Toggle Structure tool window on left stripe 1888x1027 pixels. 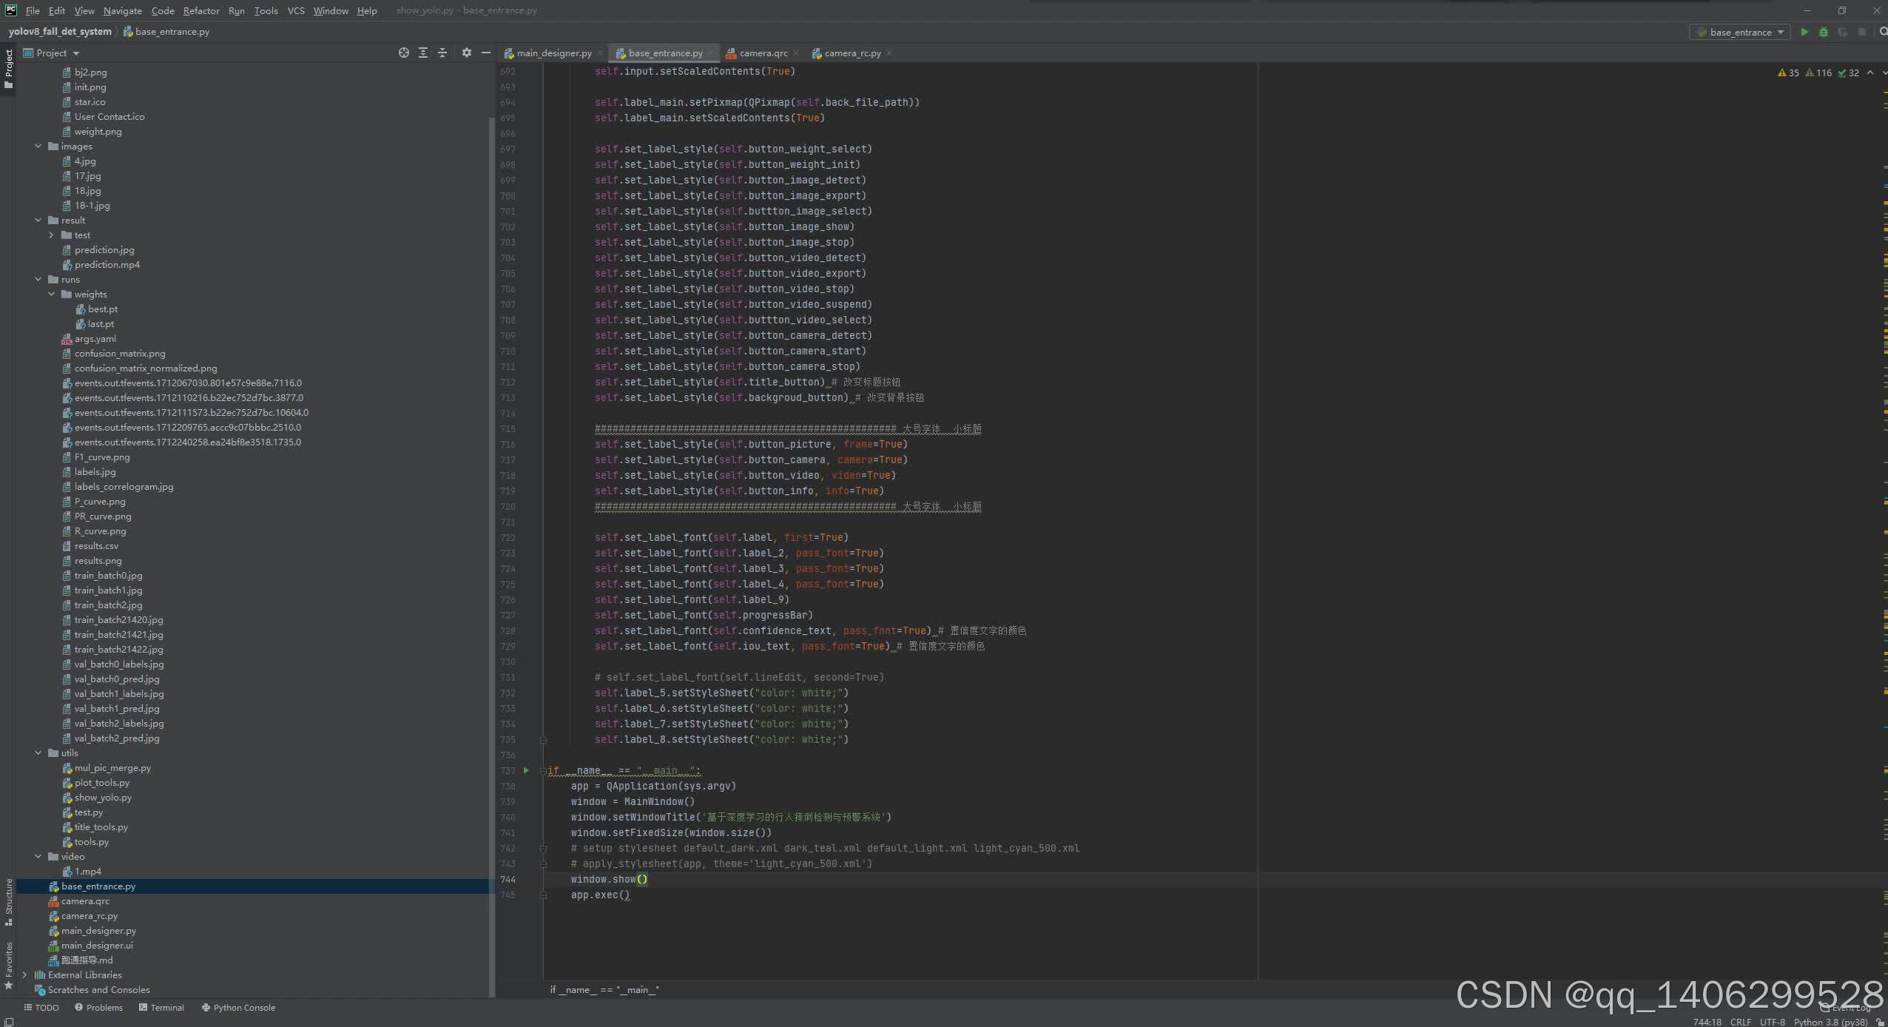click(8, 900)
